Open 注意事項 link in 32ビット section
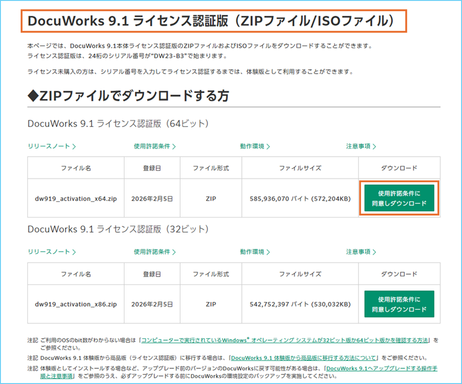 (361, 252)
